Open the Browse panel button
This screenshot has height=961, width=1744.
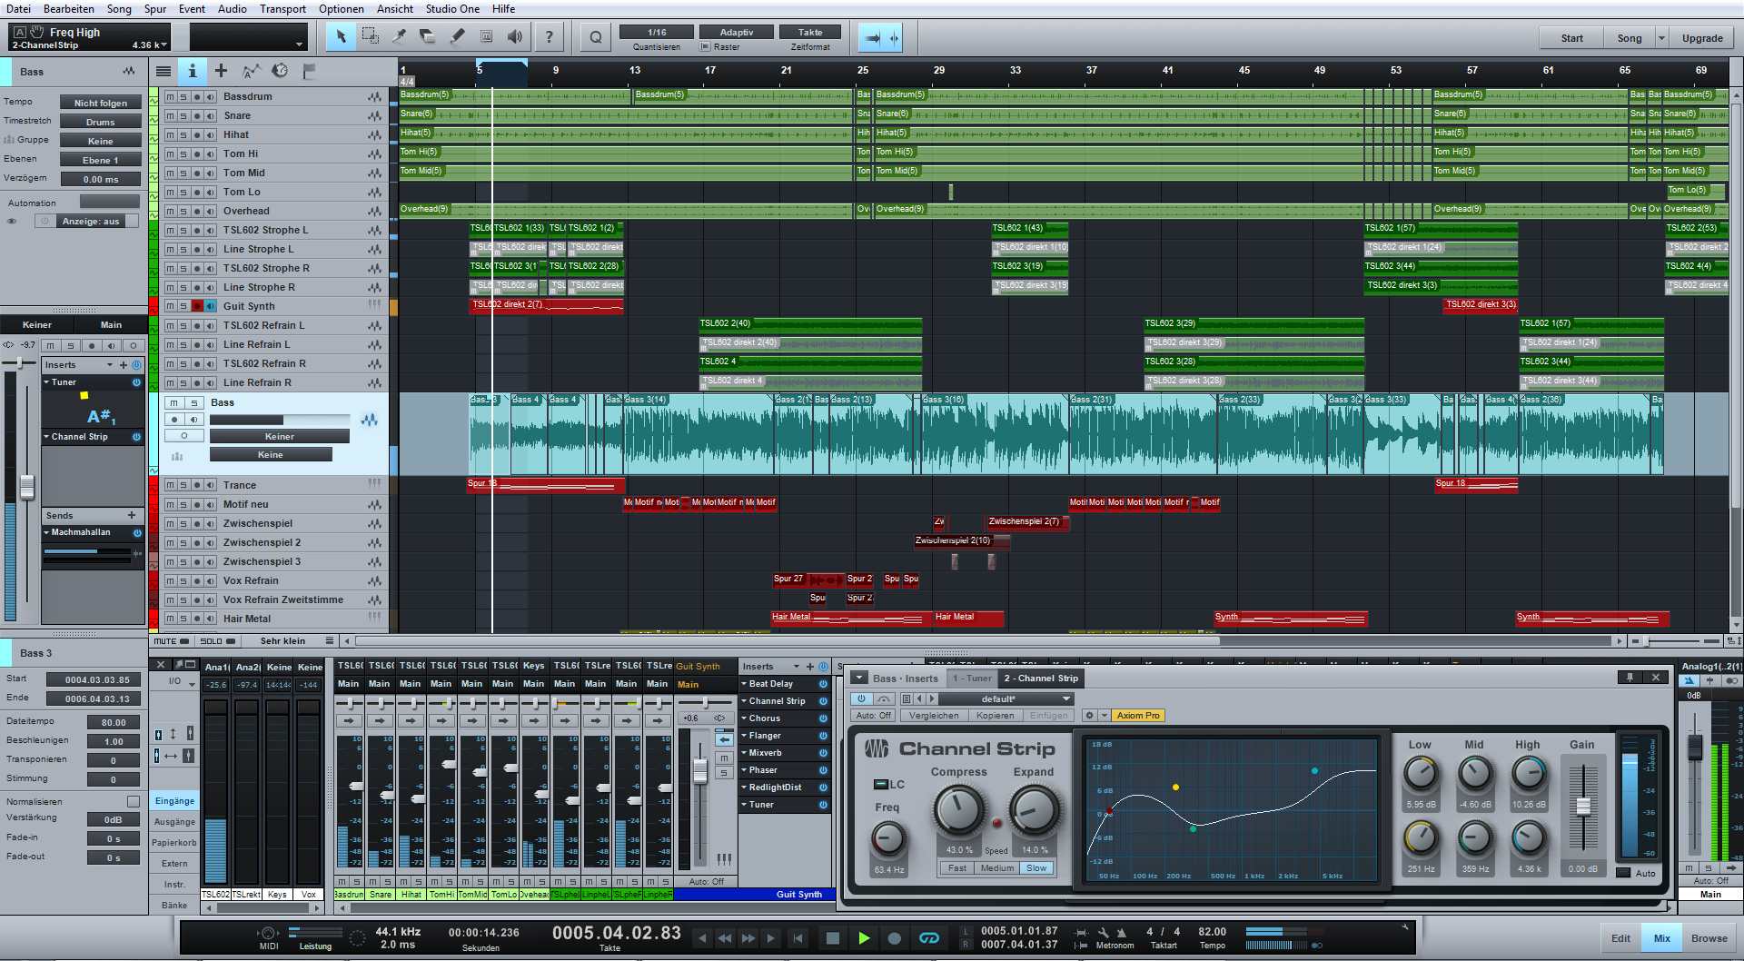click(x=1709, y=938)
